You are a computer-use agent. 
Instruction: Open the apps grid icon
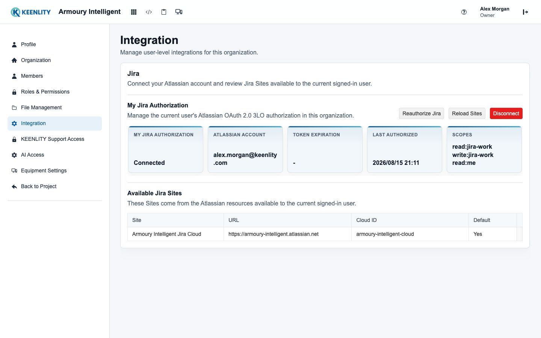134,12
